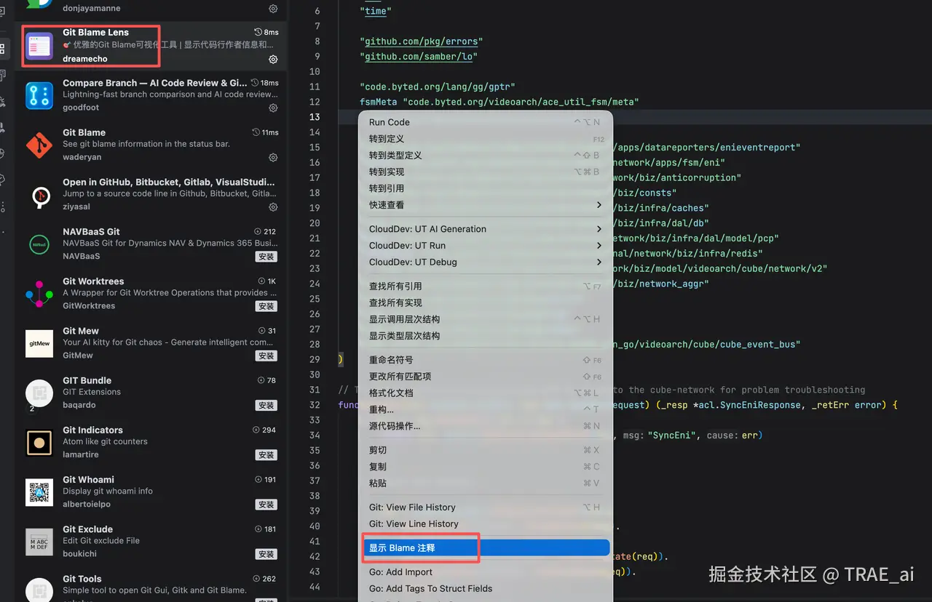Install the Git Whoami extension
Screen dimensions: 932x602
[x=266, y=504]
